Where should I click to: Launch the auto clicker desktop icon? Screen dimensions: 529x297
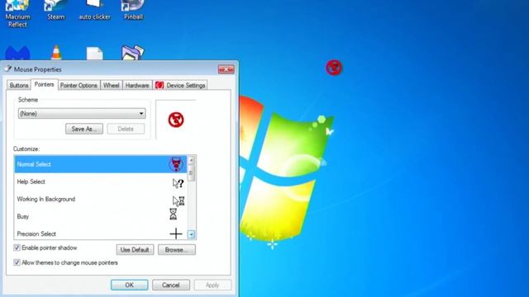(94, 10)
